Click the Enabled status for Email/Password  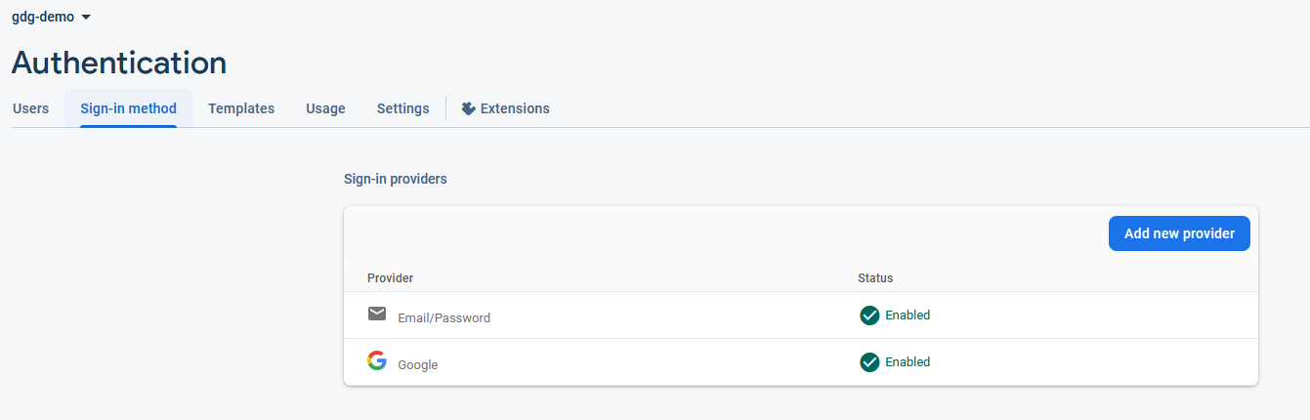[908, 315]
